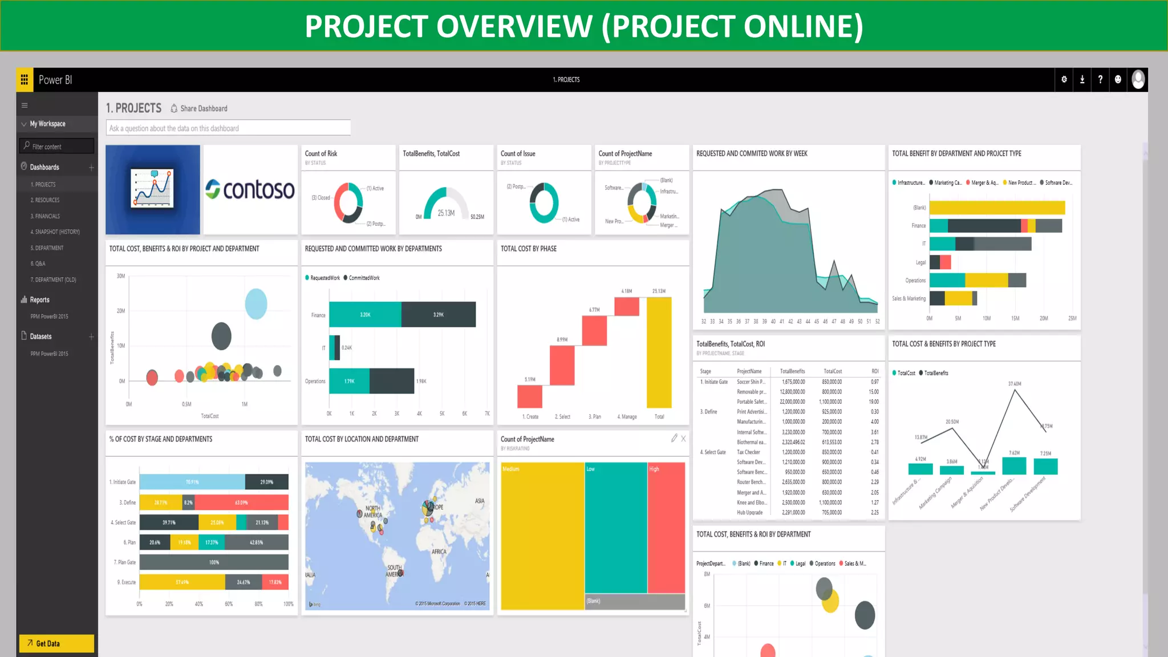1168x657 pixels.
Task: Click the Dashboards section icon
Action: pyautogui.click(x=24, y=167)
